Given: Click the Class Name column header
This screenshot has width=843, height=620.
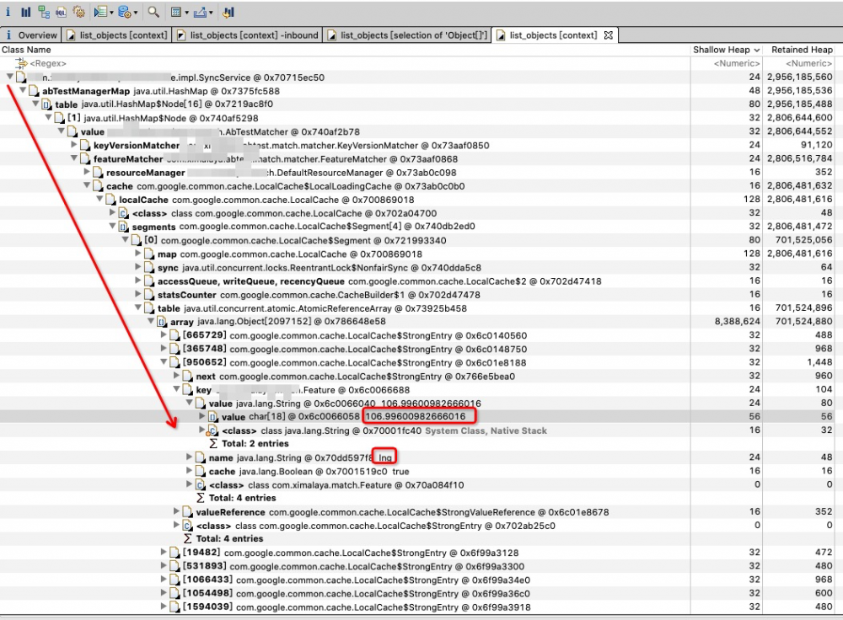Looking at the screenshot, I should pos(26,50).
